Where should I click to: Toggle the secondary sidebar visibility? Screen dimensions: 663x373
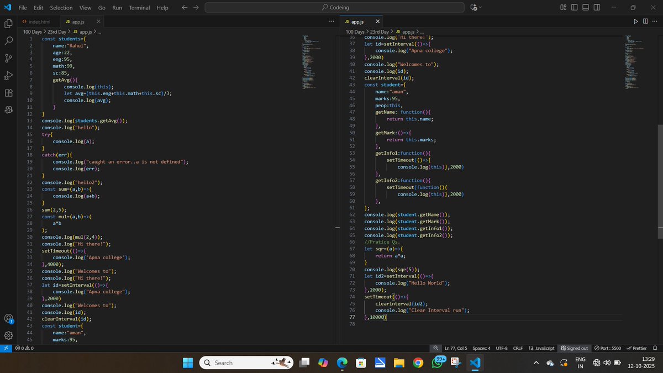(x=597, y=7)
